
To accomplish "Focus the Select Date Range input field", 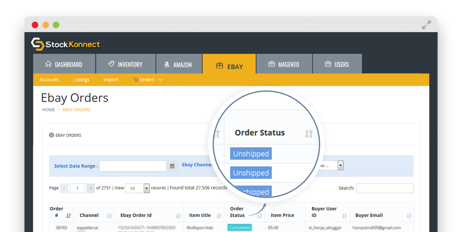I will [133, 166].
